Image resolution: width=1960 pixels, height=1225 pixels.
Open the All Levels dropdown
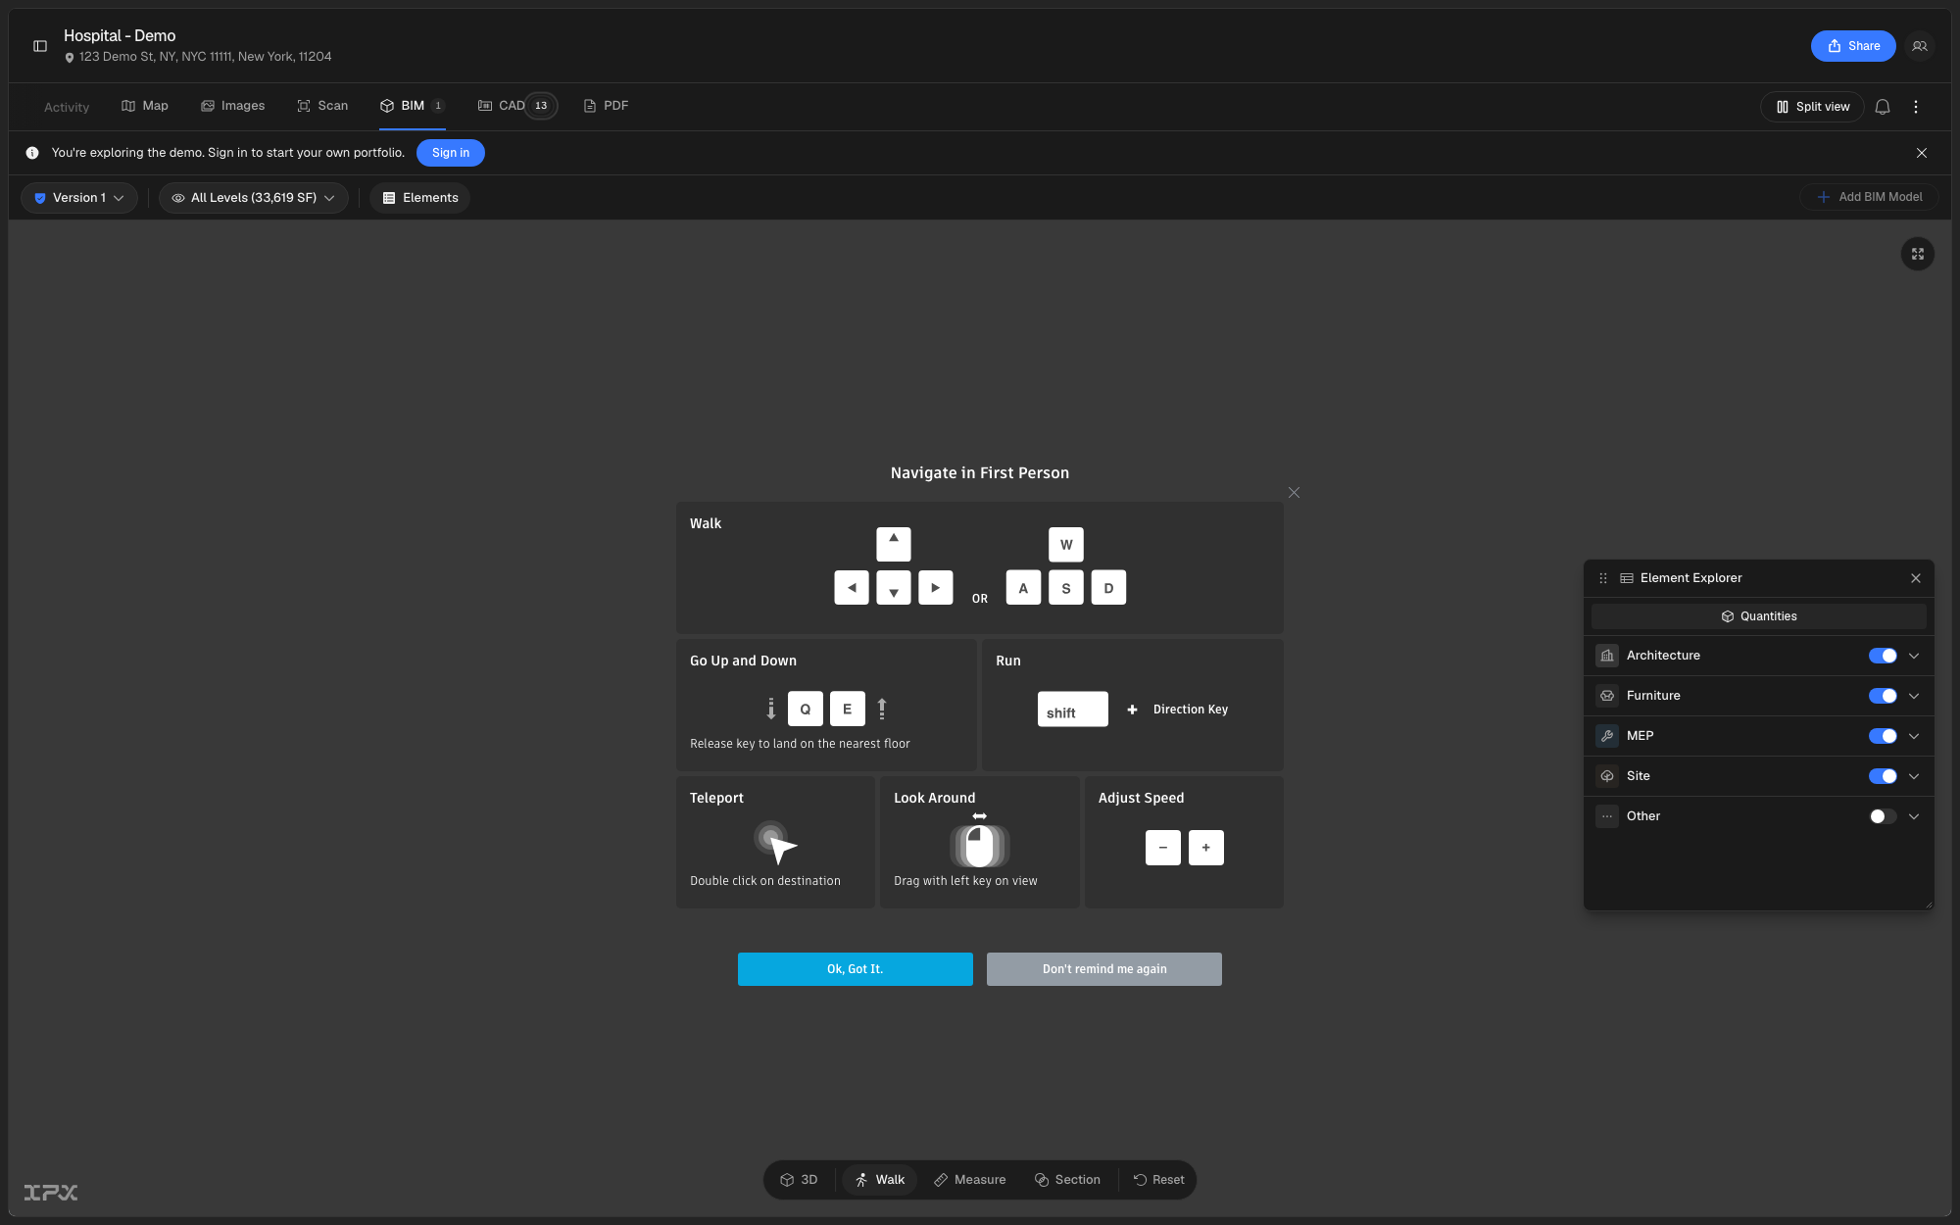pyautogui.click(x=253, y=198)
